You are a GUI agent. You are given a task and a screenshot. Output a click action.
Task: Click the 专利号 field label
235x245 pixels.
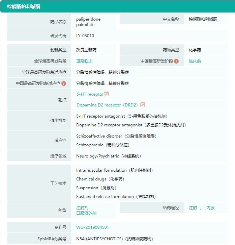click(x=60, y=227)
